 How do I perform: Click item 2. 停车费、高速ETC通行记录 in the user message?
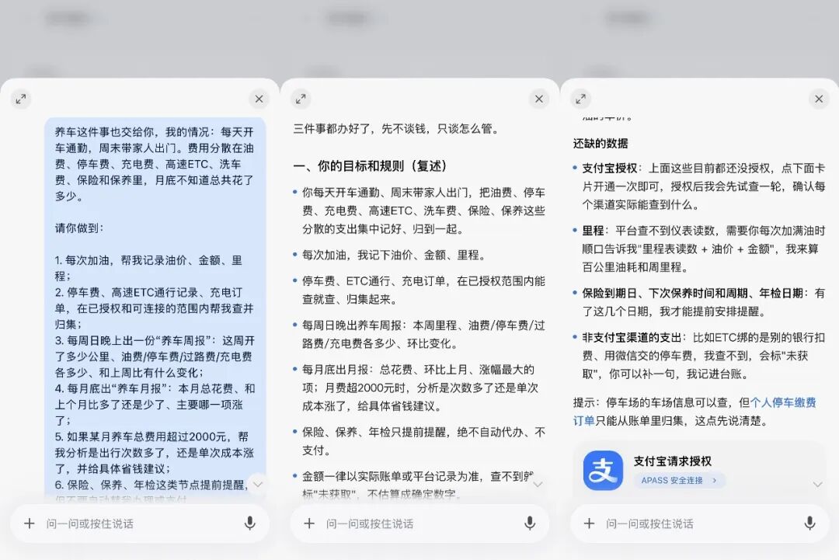click(154, 308)
